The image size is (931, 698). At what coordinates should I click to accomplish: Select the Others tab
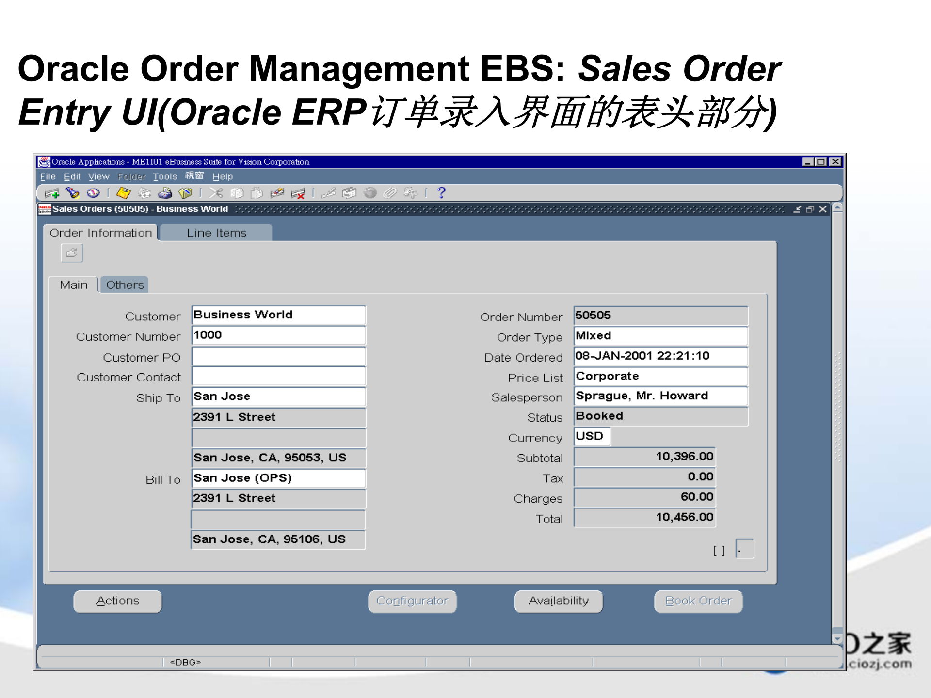point(124,285)
